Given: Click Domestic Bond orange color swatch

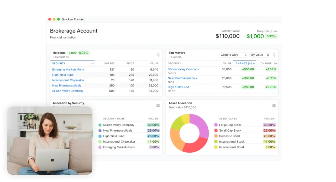Looking at the screenshot, I should [x=216, y=136].
